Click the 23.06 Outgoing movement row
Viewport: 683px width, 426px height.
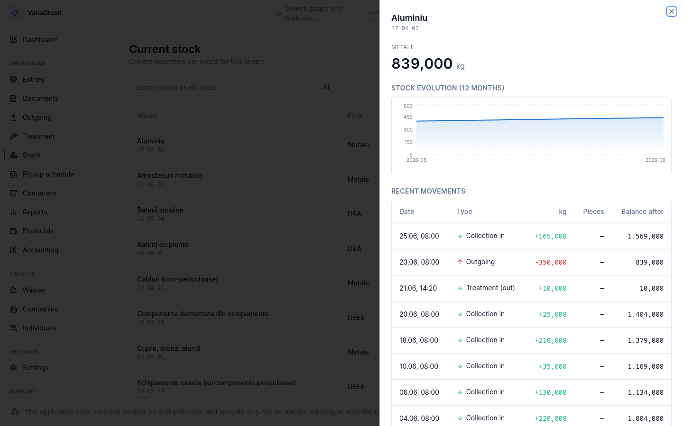[531, 262]
